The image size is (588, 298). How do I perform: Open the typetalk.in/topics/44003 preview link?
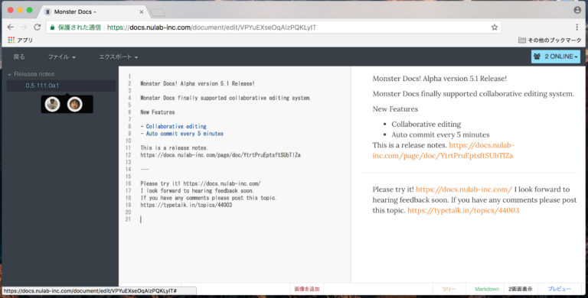(x=463, y=210)
